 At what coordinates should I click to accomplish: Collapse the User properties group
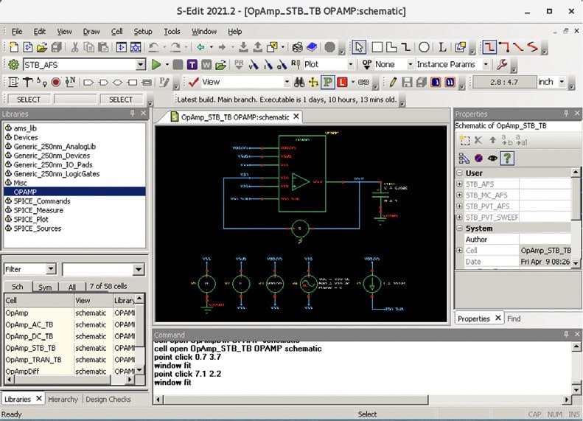click(x=460, y=173)
